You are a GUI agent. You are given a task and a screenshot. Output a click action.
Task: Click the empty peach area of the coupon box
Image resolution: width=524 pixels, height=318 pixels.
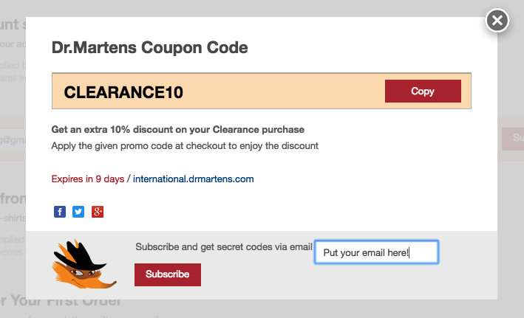[x=296, y=92]
